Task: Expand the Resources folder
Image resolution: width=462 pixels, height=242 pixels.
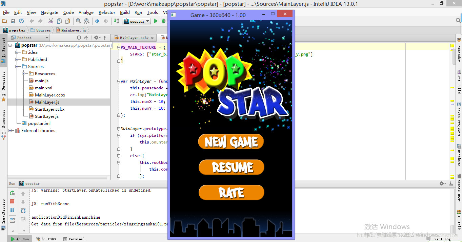Action: pyautogui.click(x=24, y=73)
